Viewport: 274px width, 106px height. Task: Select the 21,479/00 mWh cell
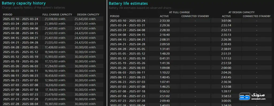point(55,94)
